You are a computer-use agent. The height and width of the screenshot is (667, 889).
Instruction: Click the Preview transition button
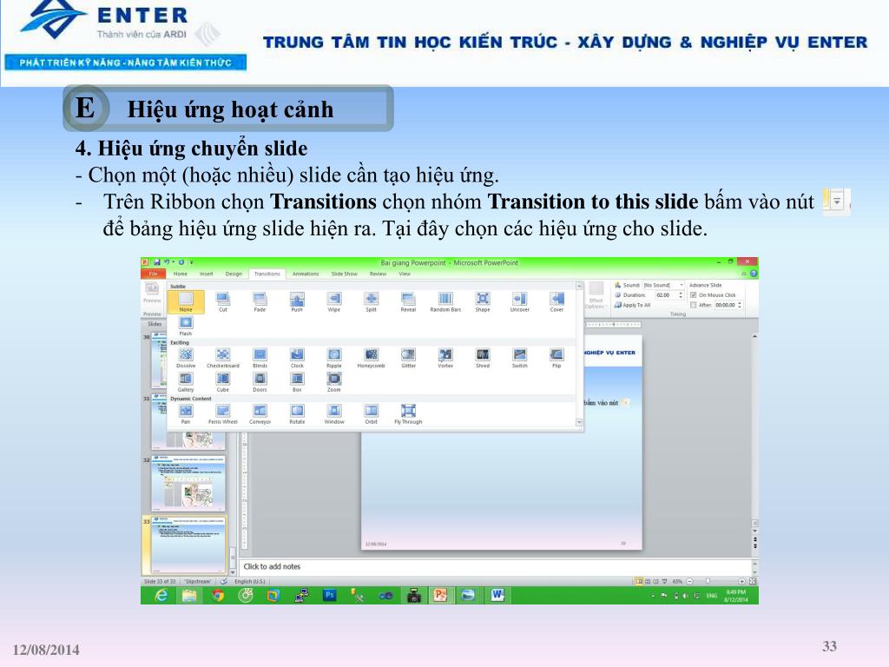point(152,294)
